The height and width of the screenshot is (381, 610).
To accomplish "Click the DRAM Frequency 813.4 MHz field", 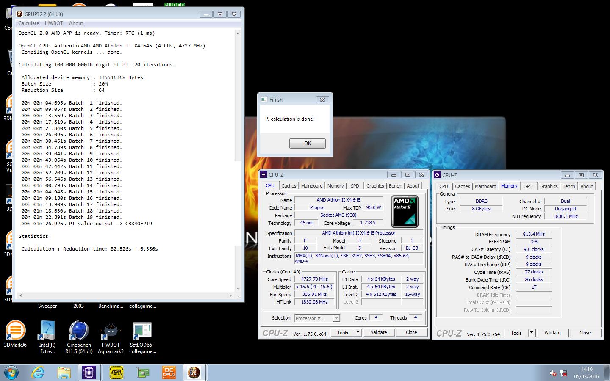I will pyautogui.click(x=534, y=234).
